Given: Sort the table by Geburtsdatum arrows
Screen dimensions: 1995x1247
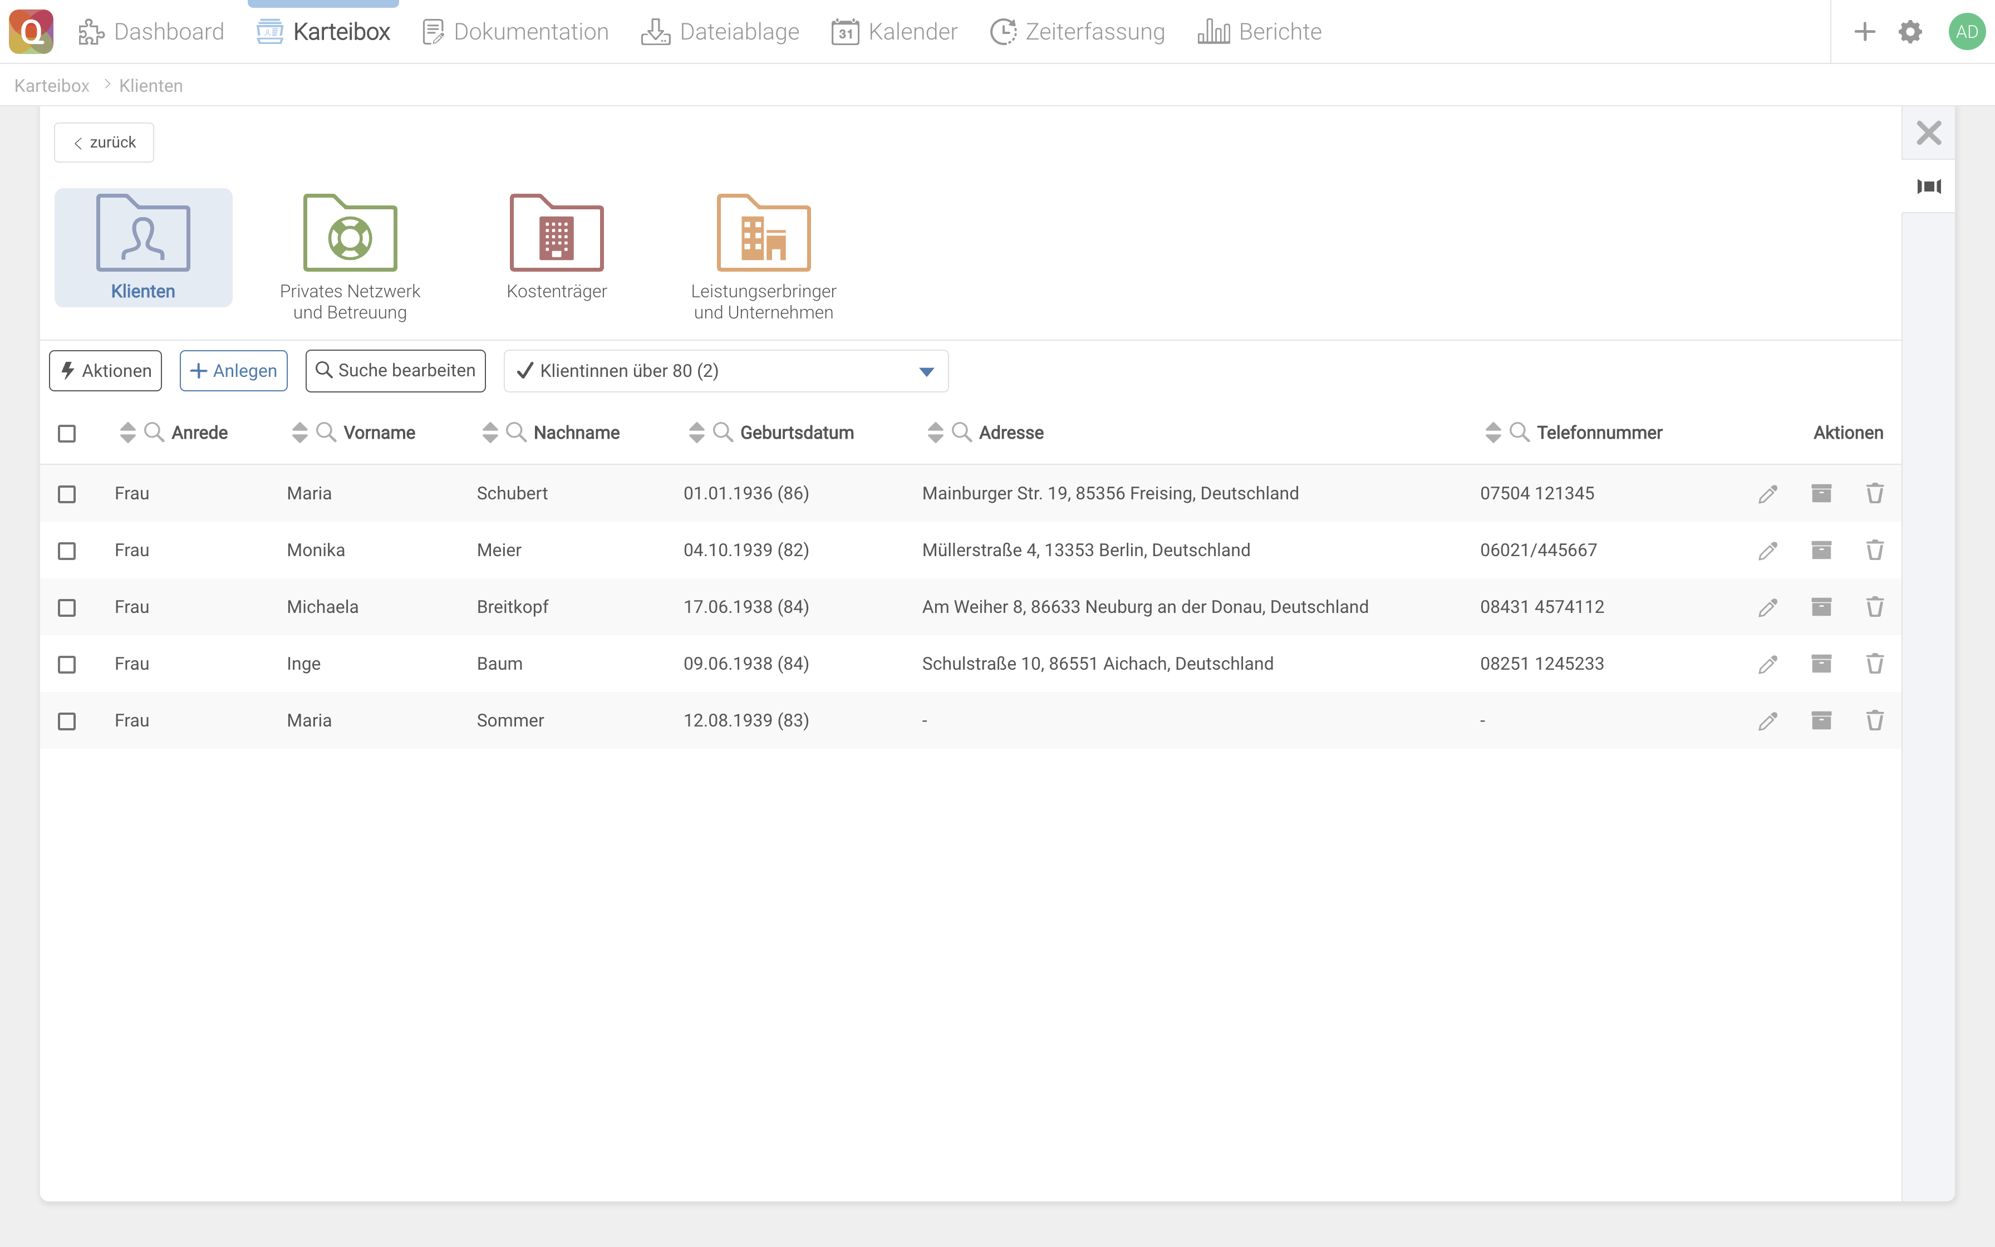Looking at the screenshot, I should (696, 432).
